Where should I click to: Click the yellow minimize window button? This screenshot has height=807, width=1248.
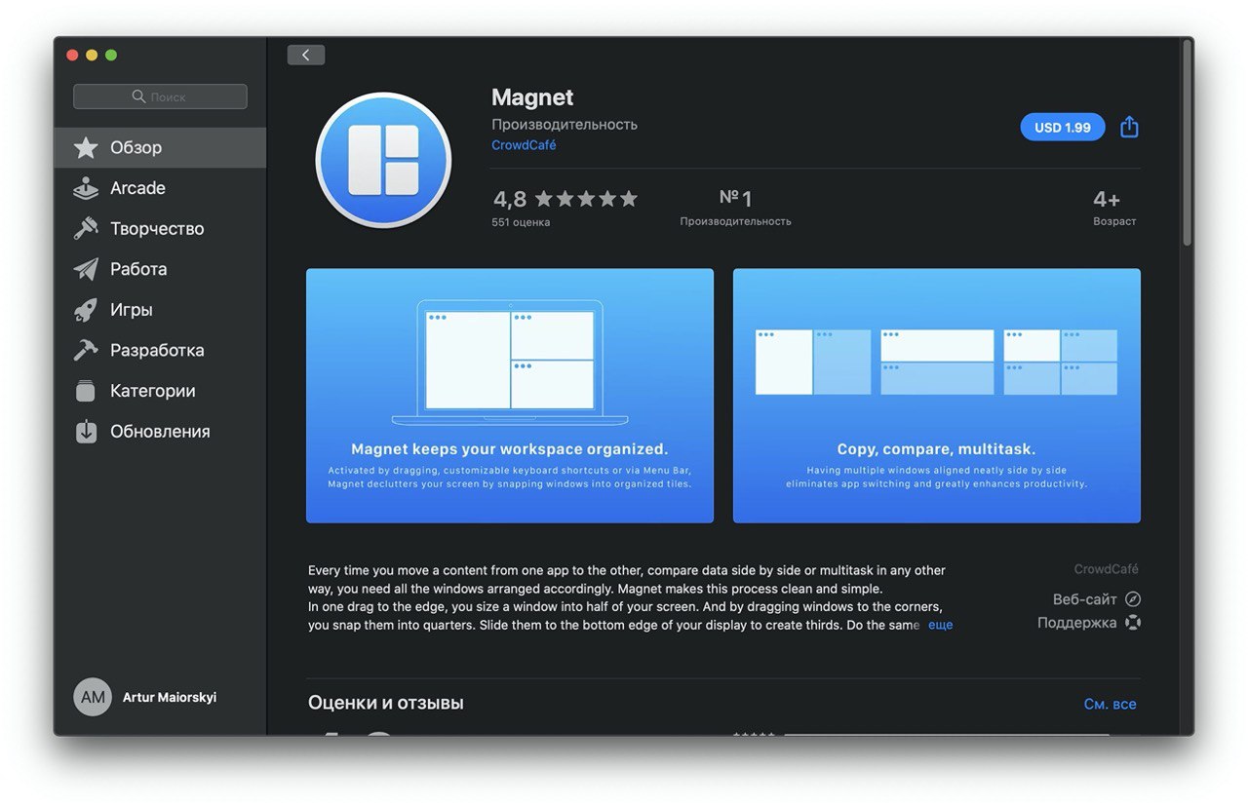click(92, 55)
